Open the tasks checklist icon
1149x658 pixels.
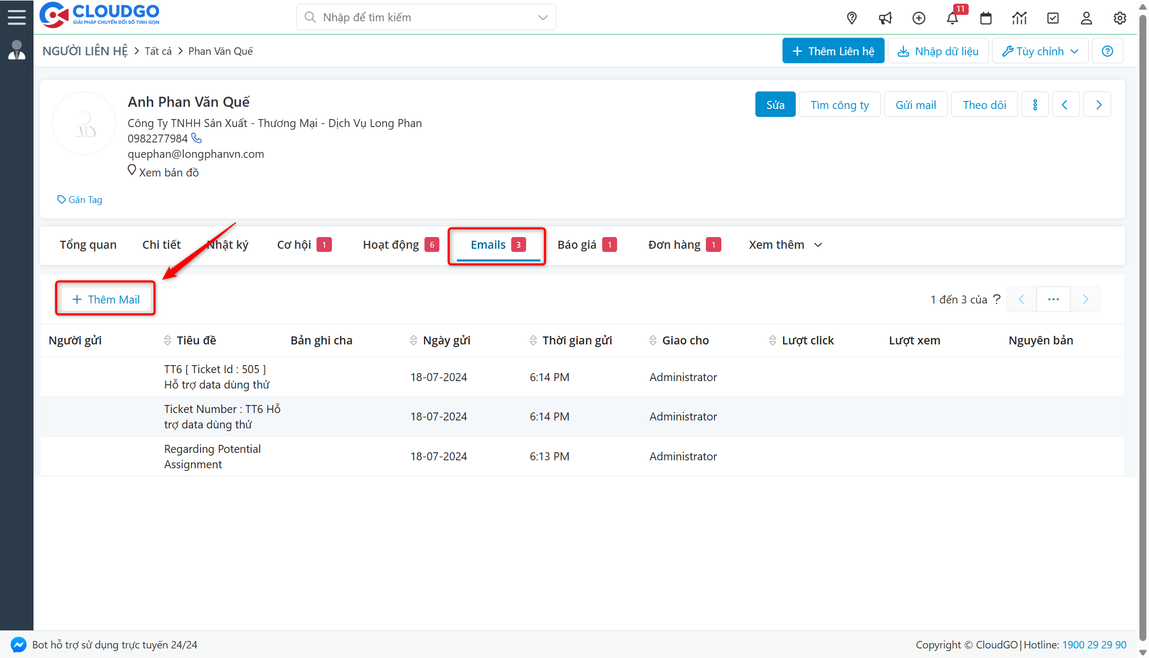tap(1053, 18)
